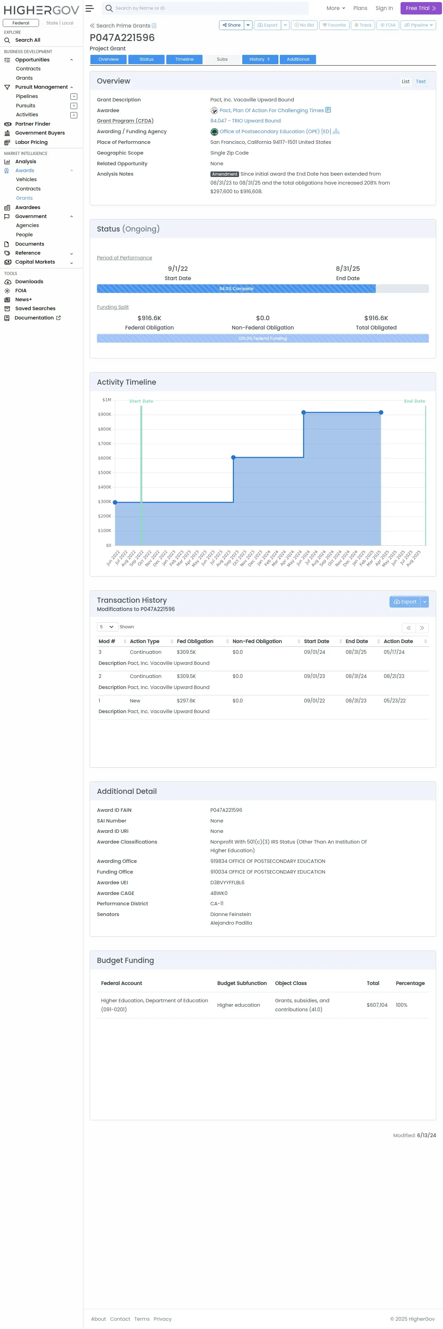443x1329 pixels.
Task: Click the Capital Markets money icon
Action: tap(8, 262)
